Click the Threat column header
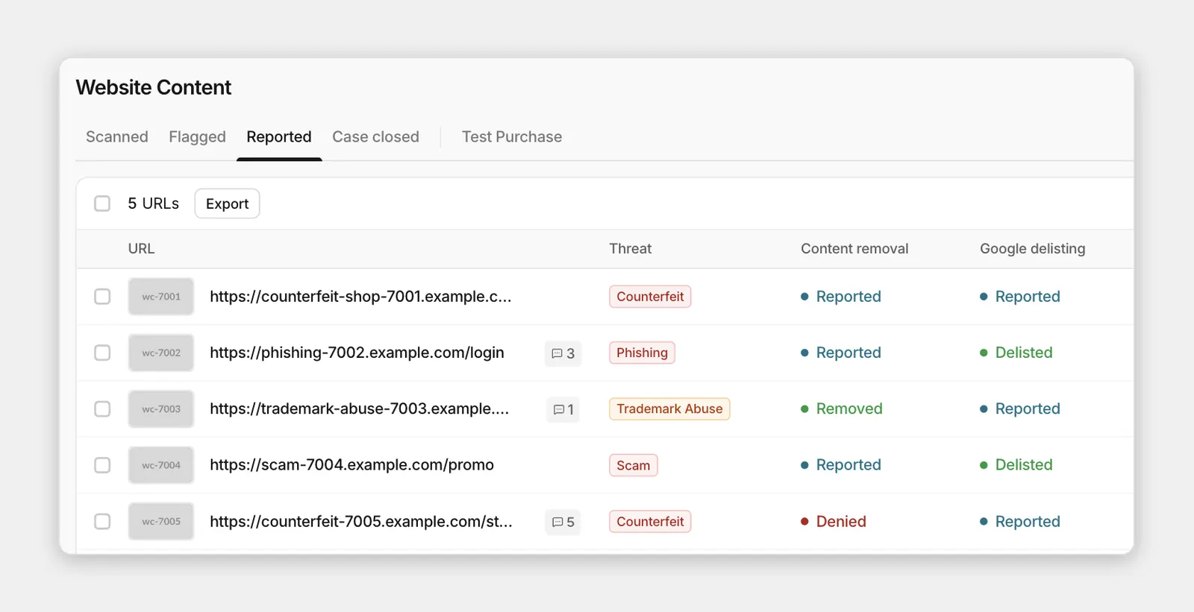Screen dimensions: 1194x612 tap(630, 248)
